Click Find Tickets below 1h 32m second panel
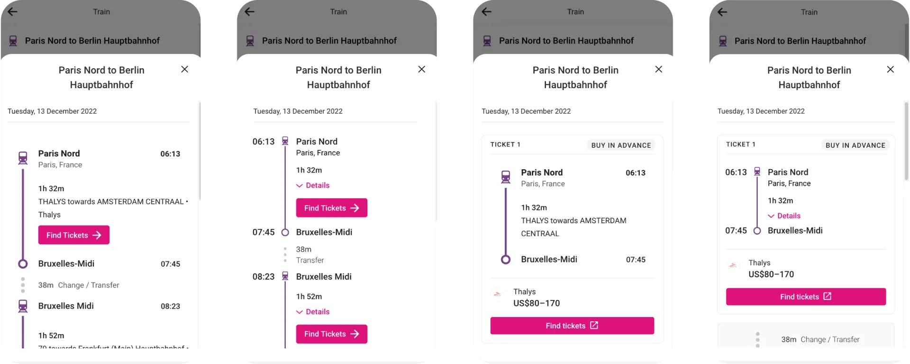Image resolution: width=910 pixels, height=364 pixels. pos(332,208)
